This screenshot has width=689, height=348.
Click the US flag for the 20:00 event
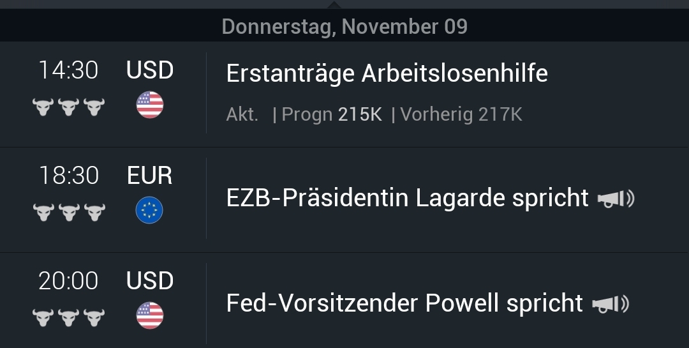point(150,316)
